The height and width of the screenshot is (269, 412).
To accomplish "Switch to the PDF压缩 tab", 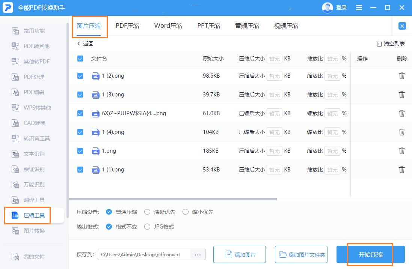I will point(128,26).
